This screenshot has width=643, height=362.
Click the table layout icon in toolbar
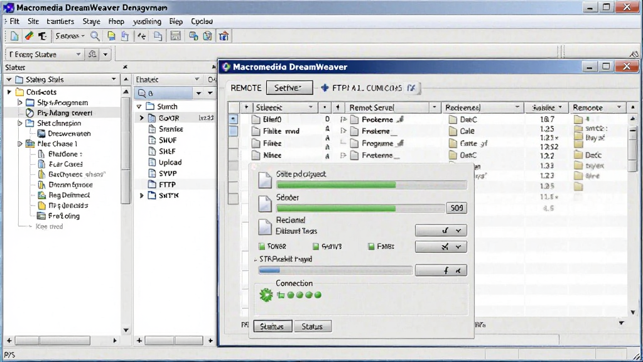[176, 36]
